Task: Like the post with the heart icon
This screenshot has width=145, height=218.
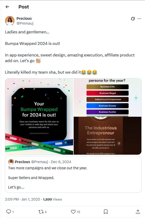Action: tap(73, 212)
